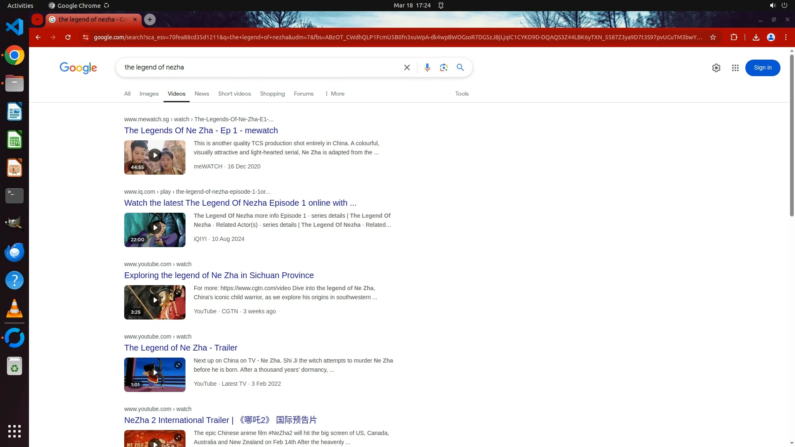Bookmark this page with star icon
The image size is (795, 447).
(x=713, y=37)
